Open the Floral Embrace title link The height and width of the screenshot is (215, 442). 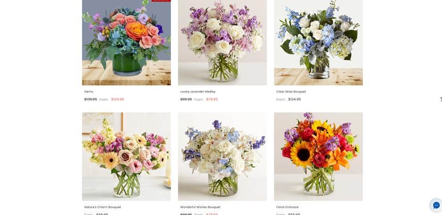[287, 207]
